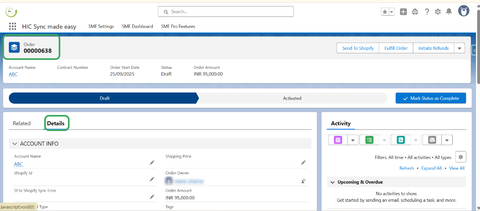Click the teal Log a Call icon
This screenshot has height=211, width=480.
(x=401, y=140)
